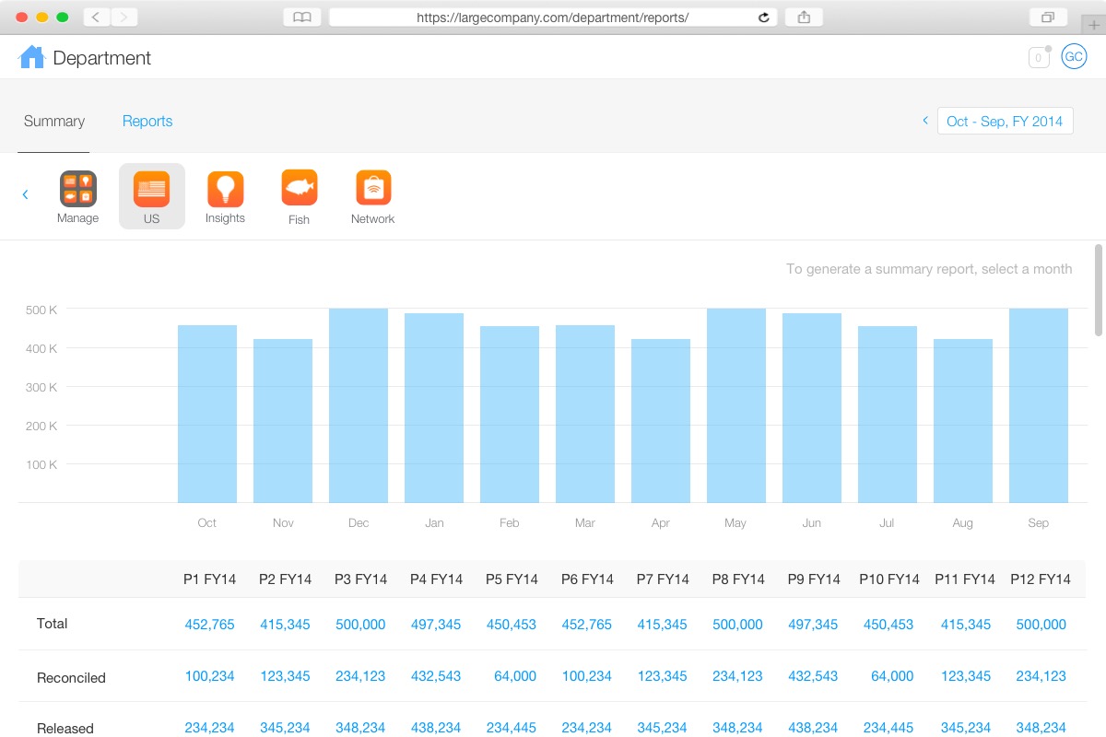Click P5 FY14 Reconciled value 64,000
This screenshot has width=1106, height=737.
point(515,676)
